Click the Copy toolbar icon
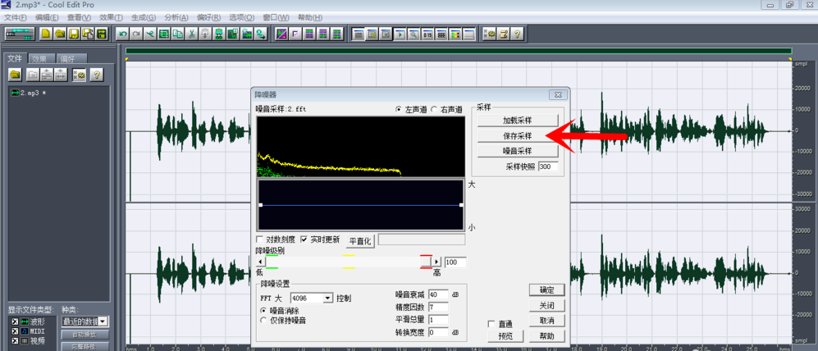 (x=178, y=34)
